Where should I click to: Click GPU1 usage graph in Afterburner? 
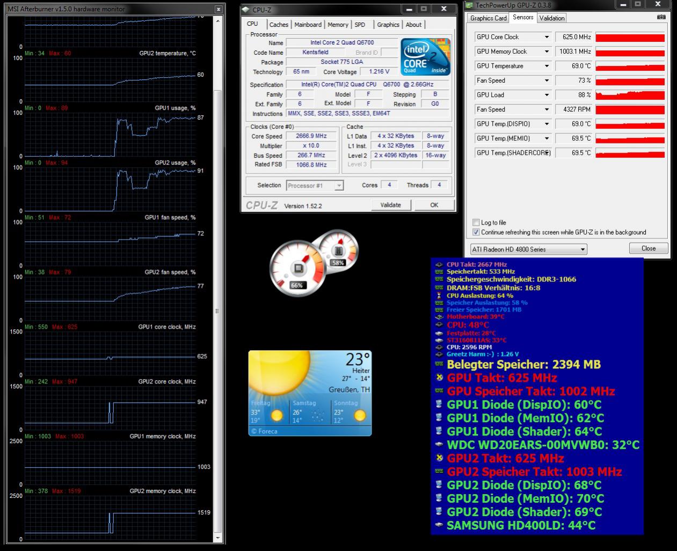(110, 135)
